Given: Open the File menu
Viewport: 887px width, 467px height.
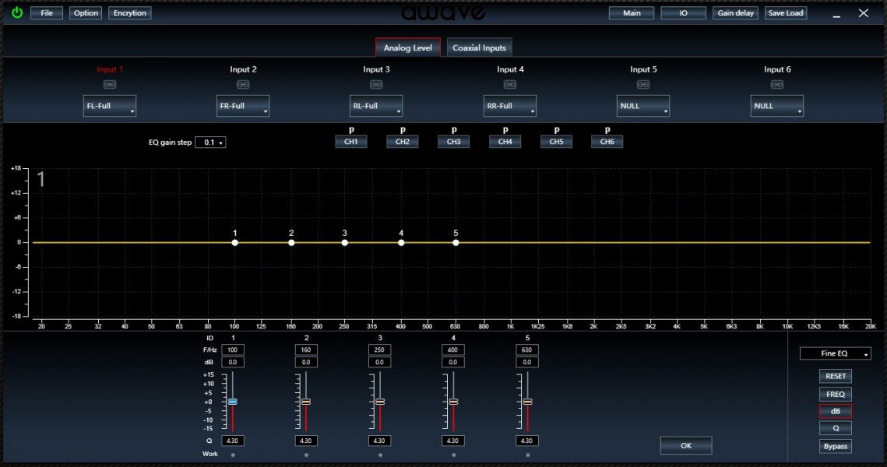Looking at the screenshot, I should [x=47, y=13].
